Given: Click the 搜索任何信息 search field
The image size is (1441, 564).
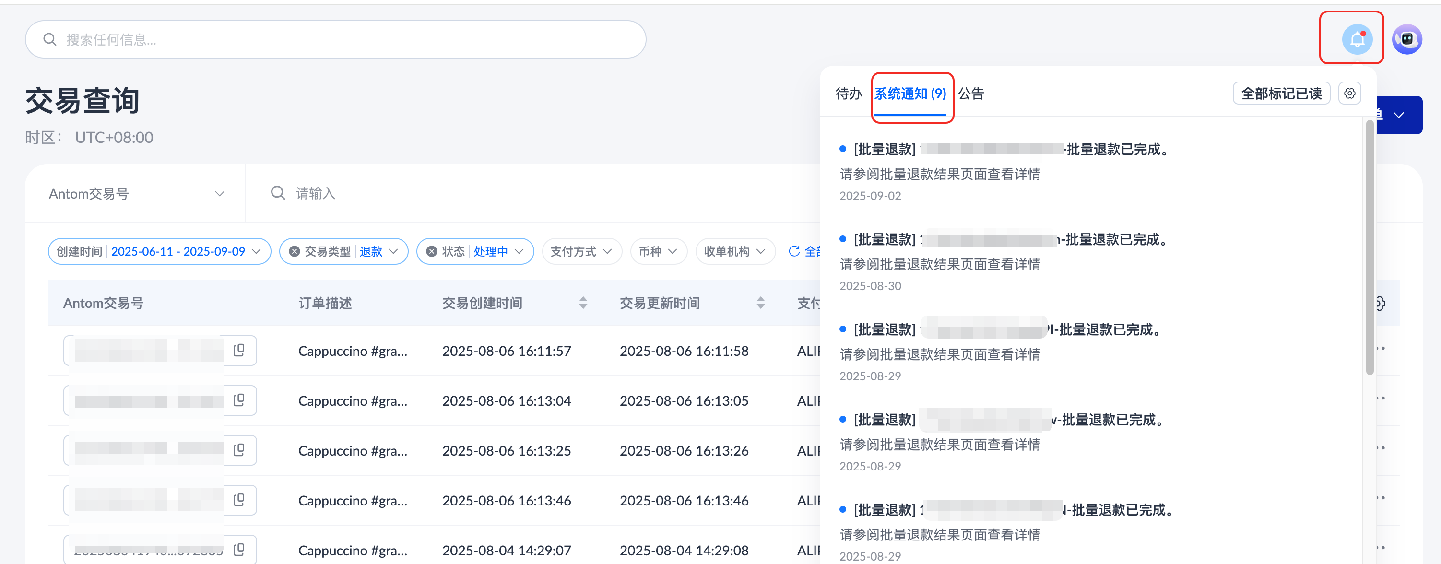Looking at the screenshot, I should (x=336, y=40).
